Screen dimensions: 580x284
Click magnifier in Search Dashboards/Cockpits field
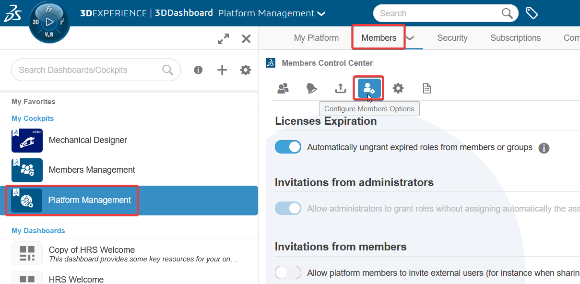(167, 70)
